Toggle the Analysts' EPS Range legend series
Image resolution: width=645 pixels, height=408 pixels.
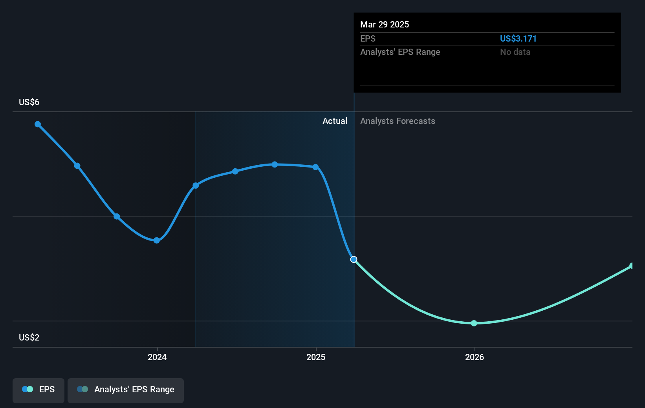pos(126,390)
